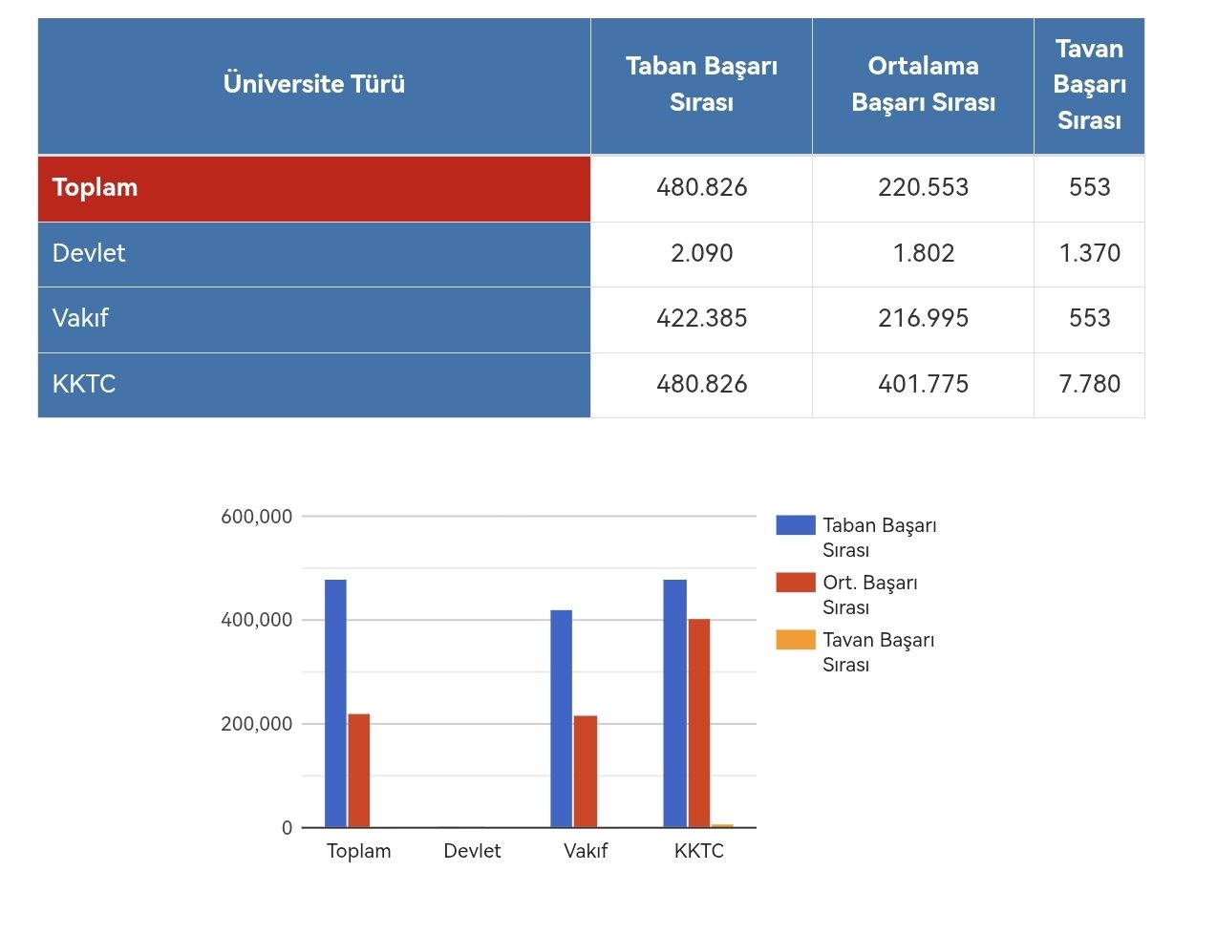Click the "KKTC" row label in table
Image resolution: width=1217 pixels, height=935 pixels.
point(314,385)
